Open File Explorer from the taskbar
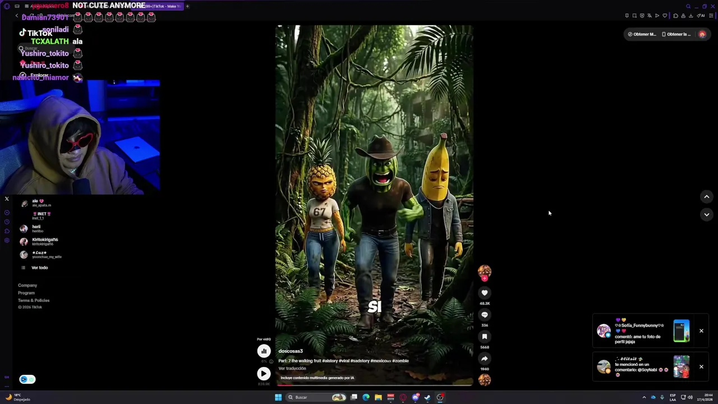This screenshot has height=404, width=718. (x=379, y=397)
